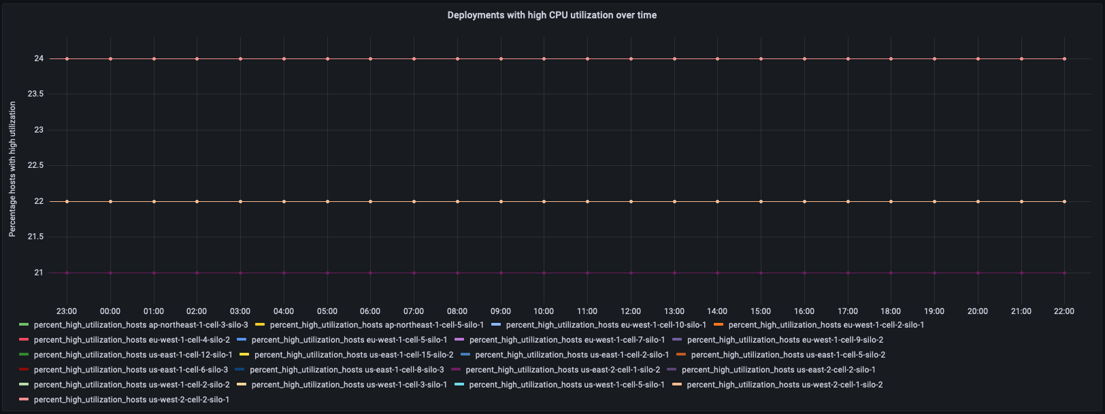Toggle us-west-2-cell-1-silo-2 series visibility label
The image size is (1105, 414).
pos(785,385)
